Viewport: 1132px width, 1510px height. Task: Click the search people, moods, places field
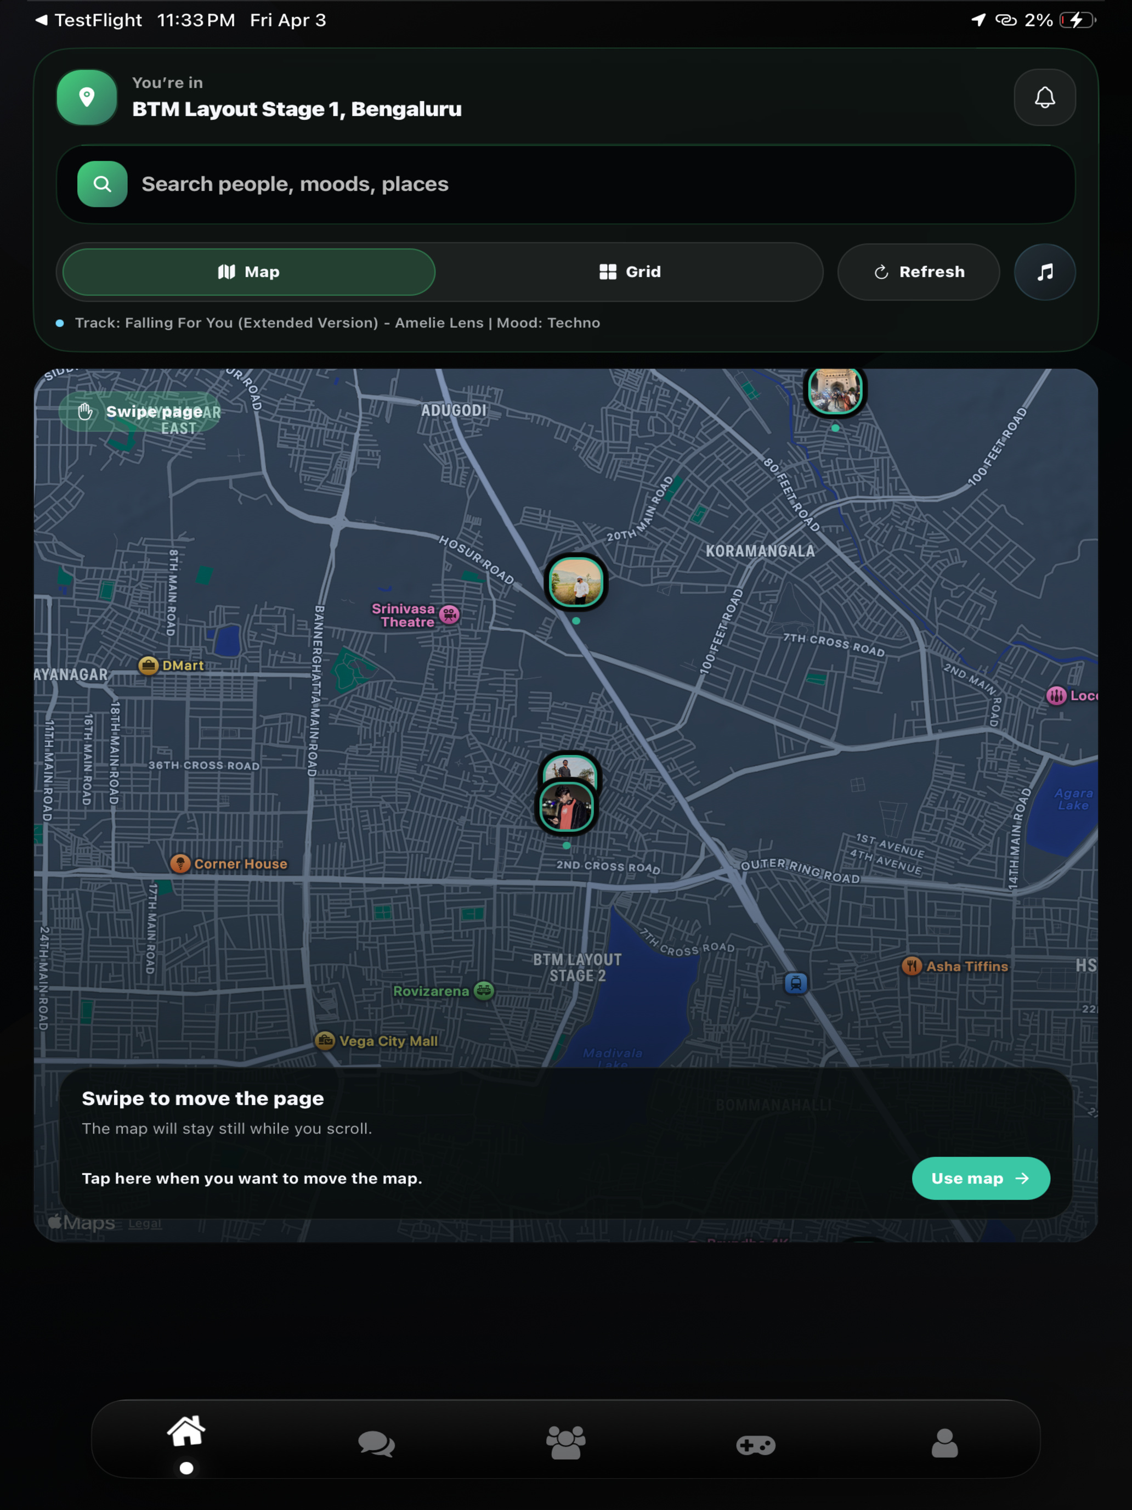tap(565, 184)
